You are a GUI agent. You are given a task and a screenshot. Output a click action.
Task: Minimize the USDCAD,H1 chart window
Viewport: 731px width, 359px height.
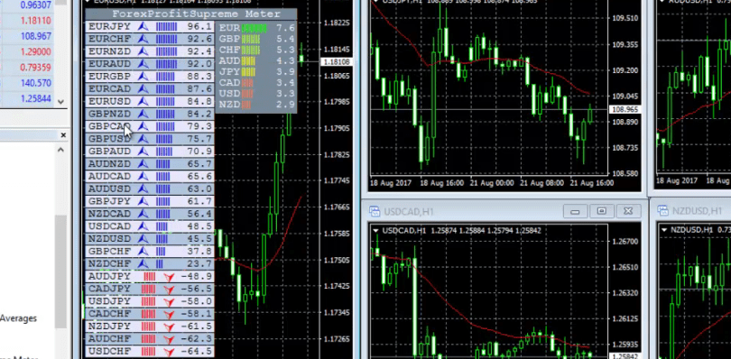[575, 212]
